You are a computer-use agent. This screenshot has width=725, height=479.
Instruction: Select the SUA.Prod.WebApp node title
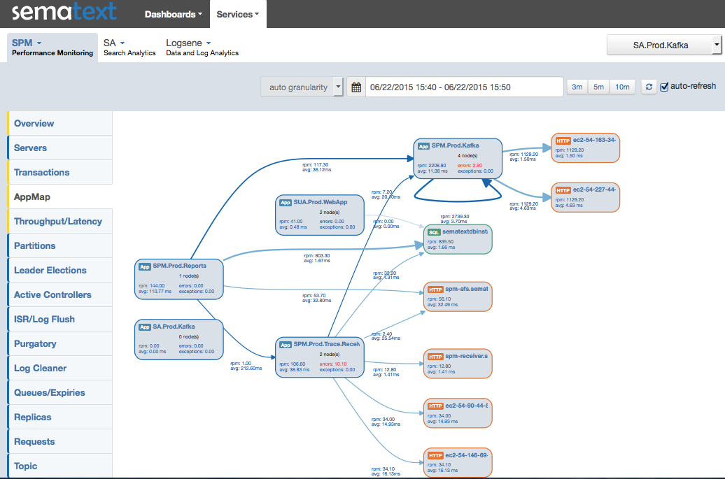(x=321, y=202)
